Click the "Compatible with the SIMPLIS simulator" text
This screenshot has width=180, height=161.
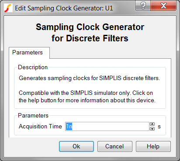86,93
